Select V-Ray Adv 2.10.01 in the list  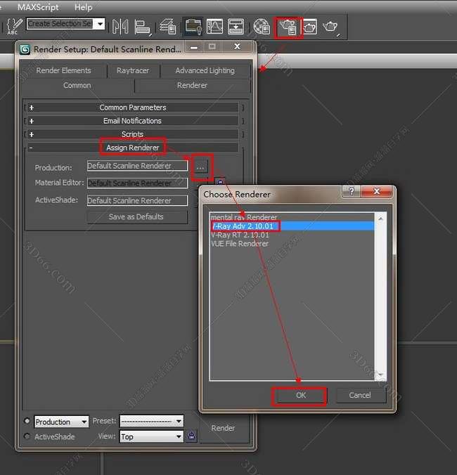click(292, 226)
